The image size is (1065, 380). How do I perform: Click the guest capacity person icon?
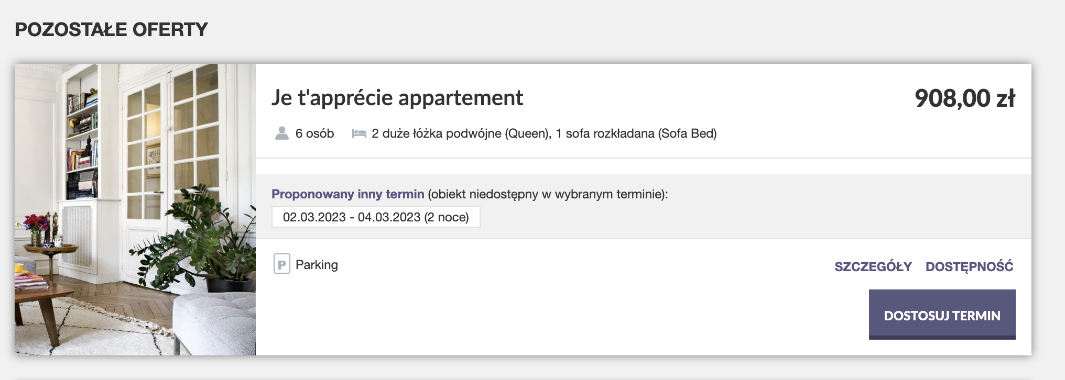pos(281,133)
